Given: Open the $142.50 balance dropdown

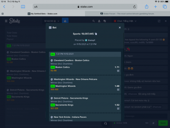Looking at the screenshot, I should 52,21.
